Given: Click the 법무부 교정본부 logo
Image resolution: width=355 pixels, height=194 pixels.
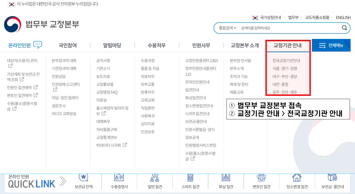Looking at the screenshot, I should click(41, 24).
